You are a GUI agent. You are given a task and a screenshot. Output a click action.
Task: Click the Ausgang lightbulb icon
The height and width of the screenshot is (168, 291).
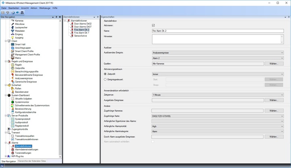click(13, 37)
